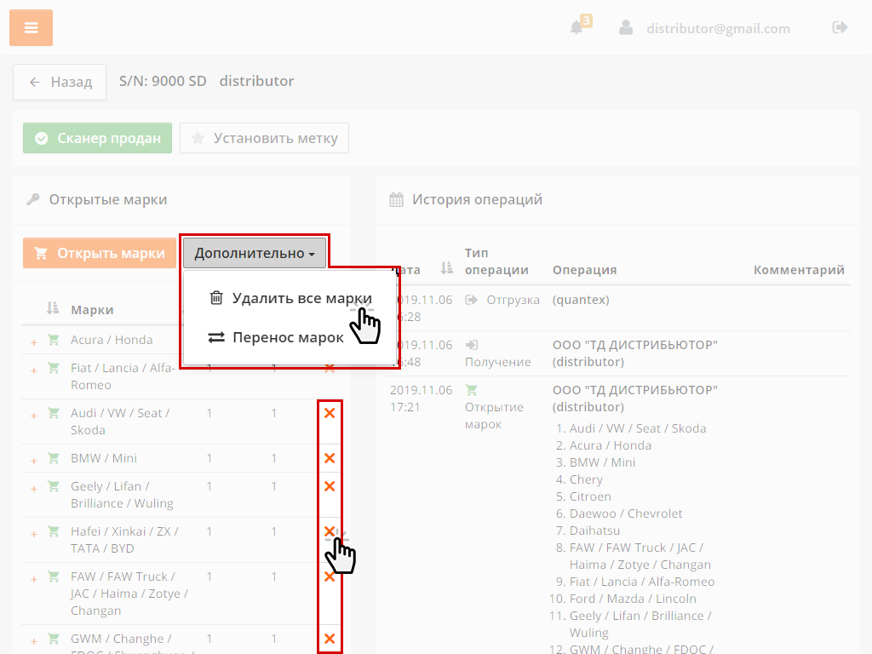Screen dimensions: 872x654
Task: Click the Назад button
Action: (60, 82)
